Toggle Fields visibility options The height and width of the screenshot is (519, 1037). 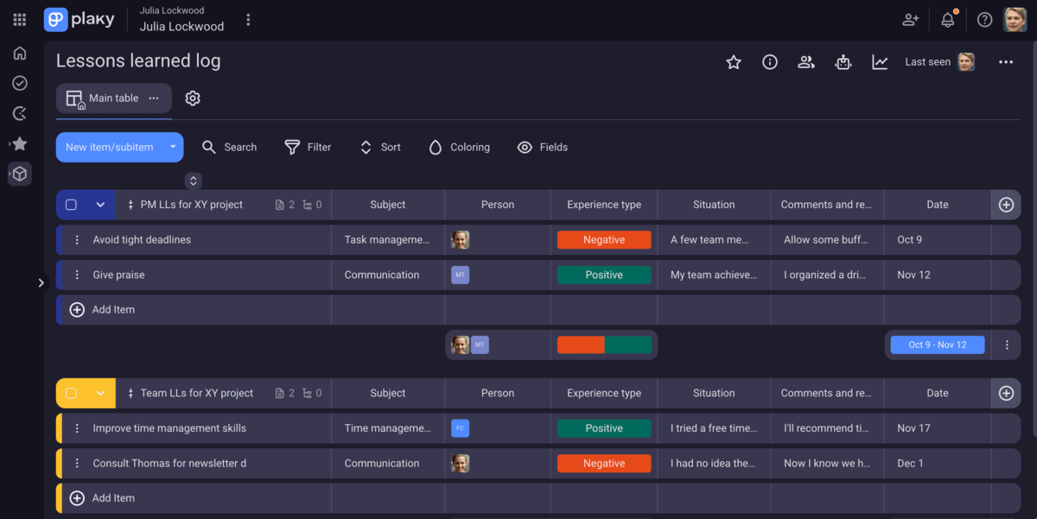(x=542, y=148)
